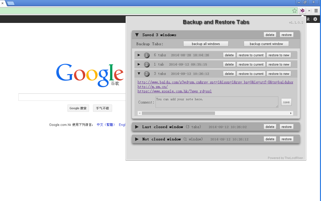
Task: Click the scrollbar left arrow in window 3
Action: [x=140, y=113]
